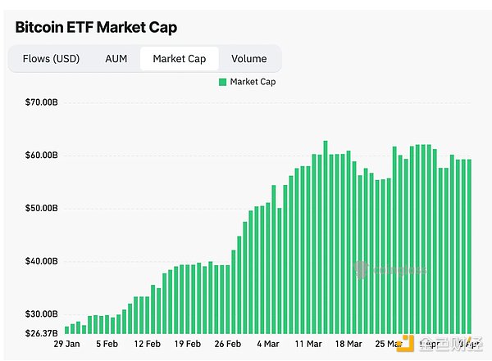The width and height of the screenshot is (492, 361).
Task: Click the $70.00B y-axis label
Action: (42, 102)
